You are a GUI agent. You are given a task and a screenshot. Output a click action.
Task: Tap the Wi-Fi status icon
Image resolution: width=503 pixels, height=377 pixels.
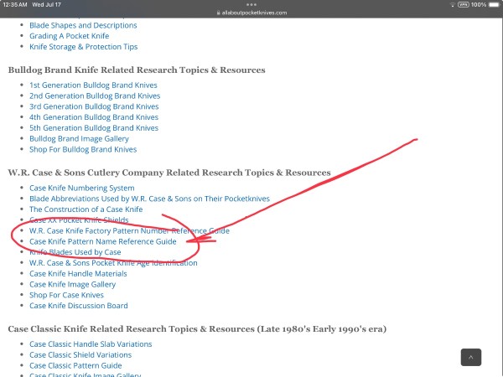coord(453,4)
